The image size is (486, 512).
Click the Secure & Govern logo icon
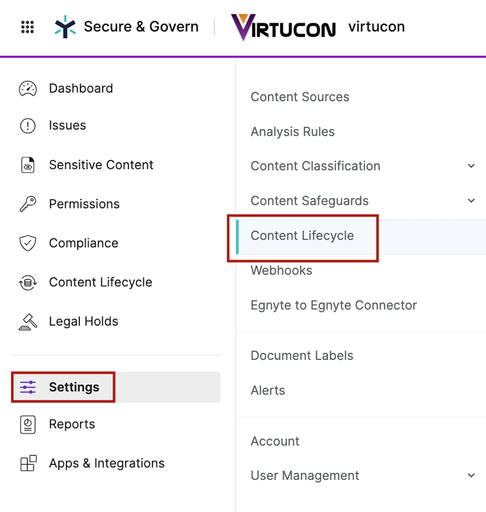(x=65, y=27)
